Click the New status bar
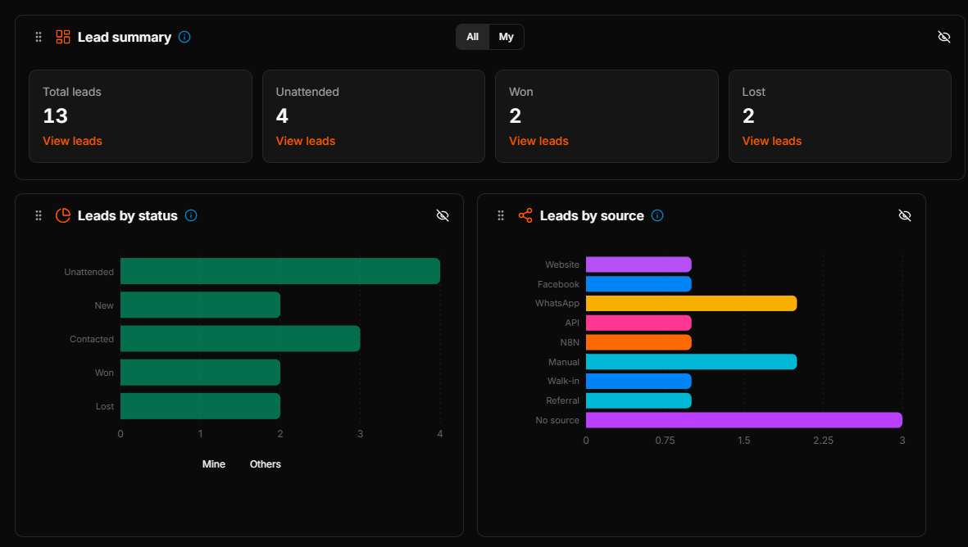The height and width of the screenshot is (547, 968). point(200,305)
